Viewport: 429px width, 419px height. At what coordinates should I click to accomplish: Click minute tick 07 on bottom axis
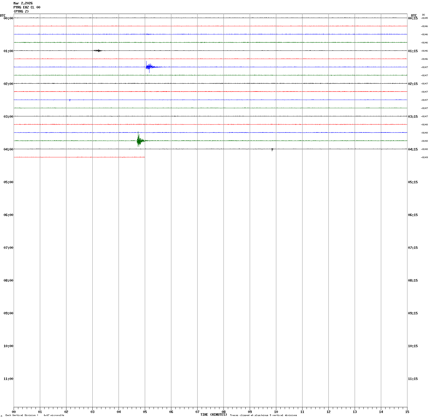197,412
